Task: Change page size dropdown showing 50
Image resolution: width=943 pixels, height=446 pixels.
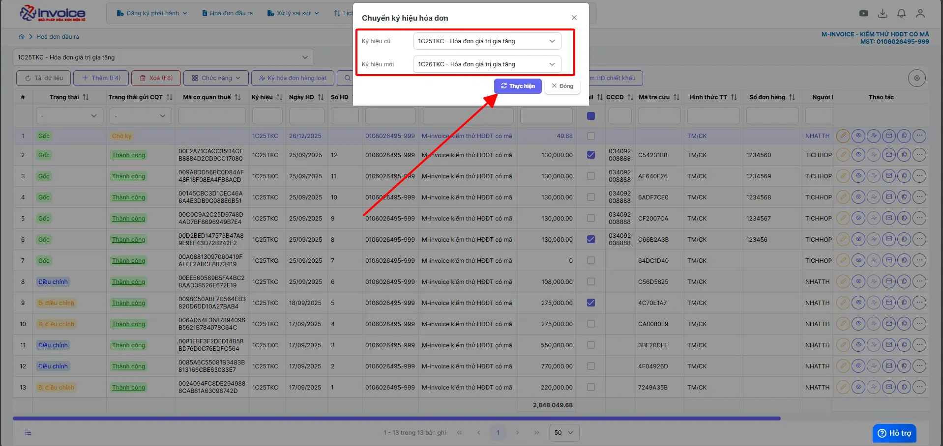Action: [564, 433]
